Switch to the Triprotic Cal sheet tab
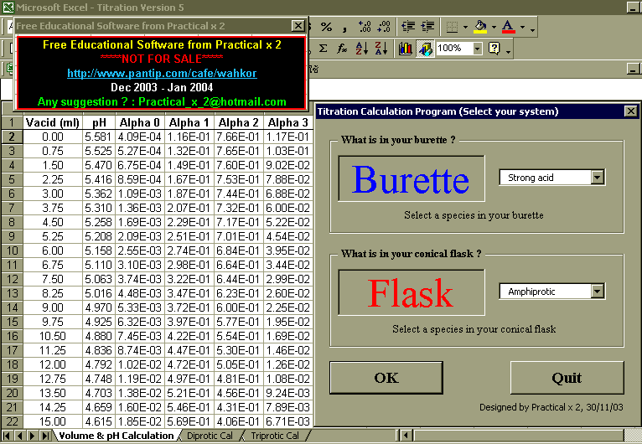 [x=275, y=436]
